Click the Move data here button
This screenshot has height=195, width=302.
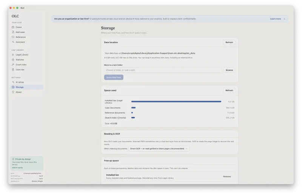pos(114,77)
